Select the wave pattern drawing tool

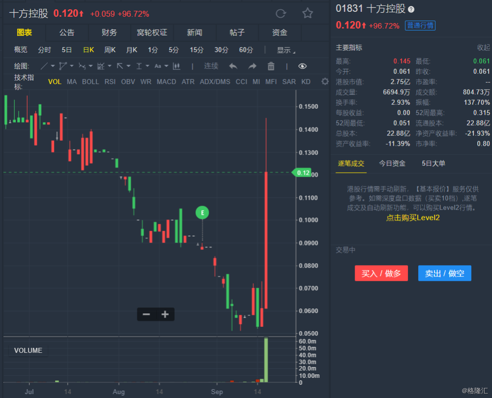(82, 66)
